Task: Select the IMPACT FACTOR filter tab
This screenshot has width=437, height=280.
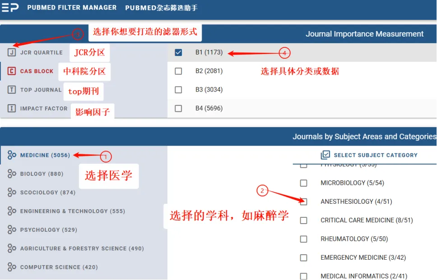Action: 44,108
